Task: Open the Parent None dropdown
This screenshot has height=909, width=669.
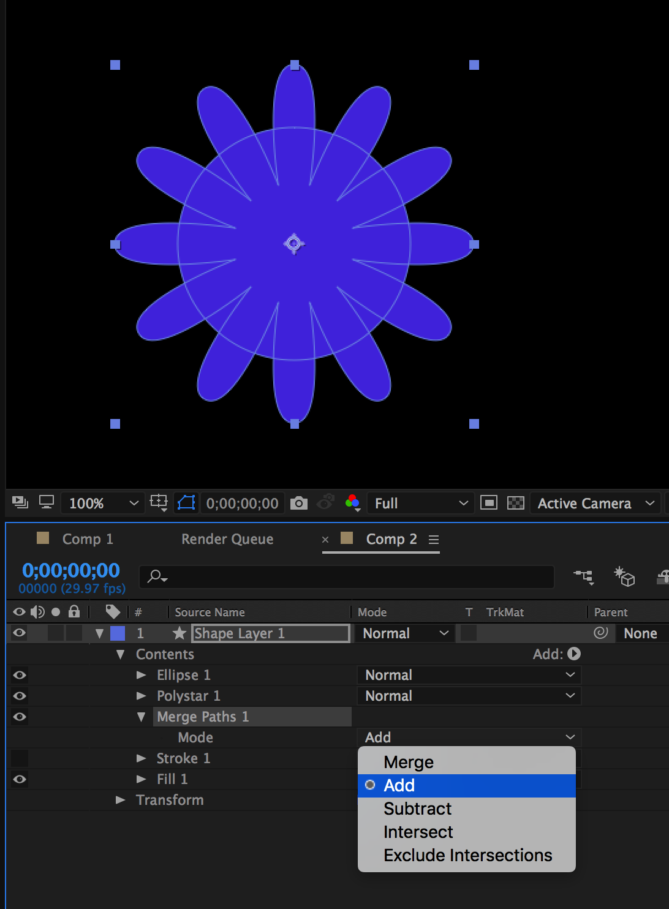Action: [643, 633]
